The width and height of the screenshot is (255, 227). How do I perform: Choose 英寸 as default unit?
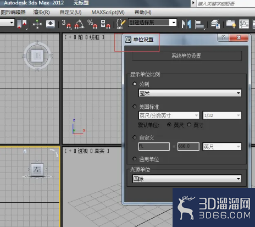[x=189, y=125]
